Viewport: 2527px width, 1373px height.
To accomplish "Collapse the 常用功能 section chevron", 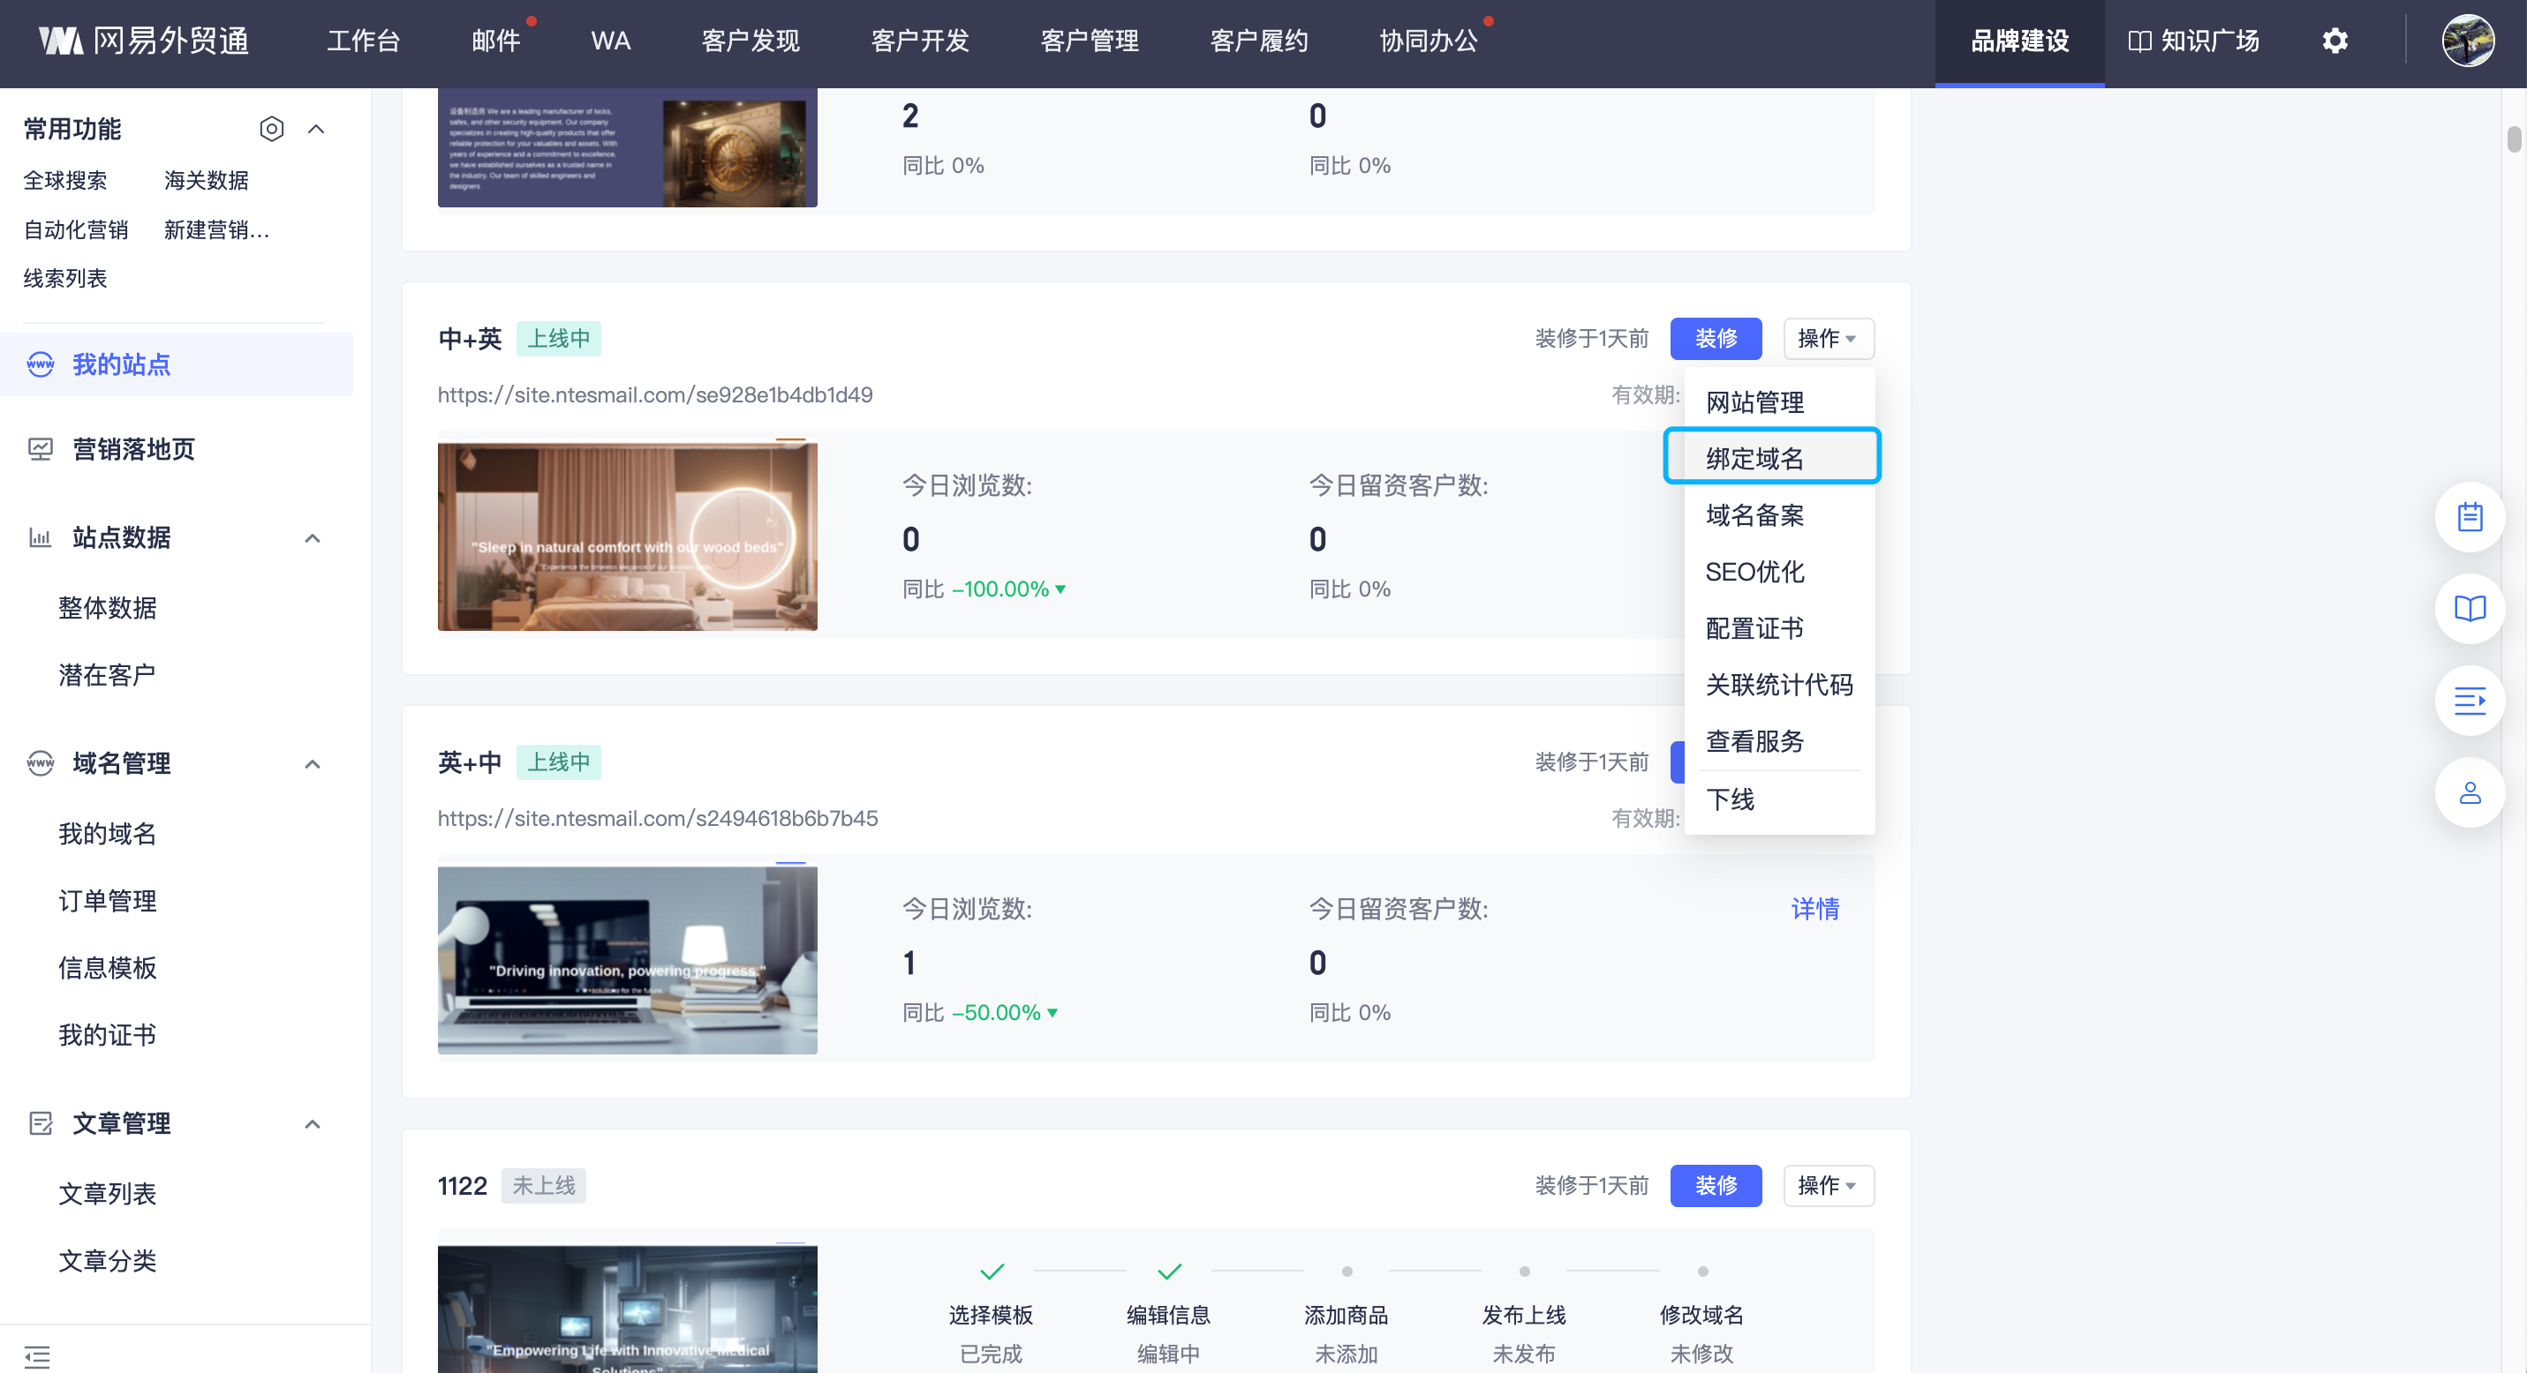I will pos(316,128).
